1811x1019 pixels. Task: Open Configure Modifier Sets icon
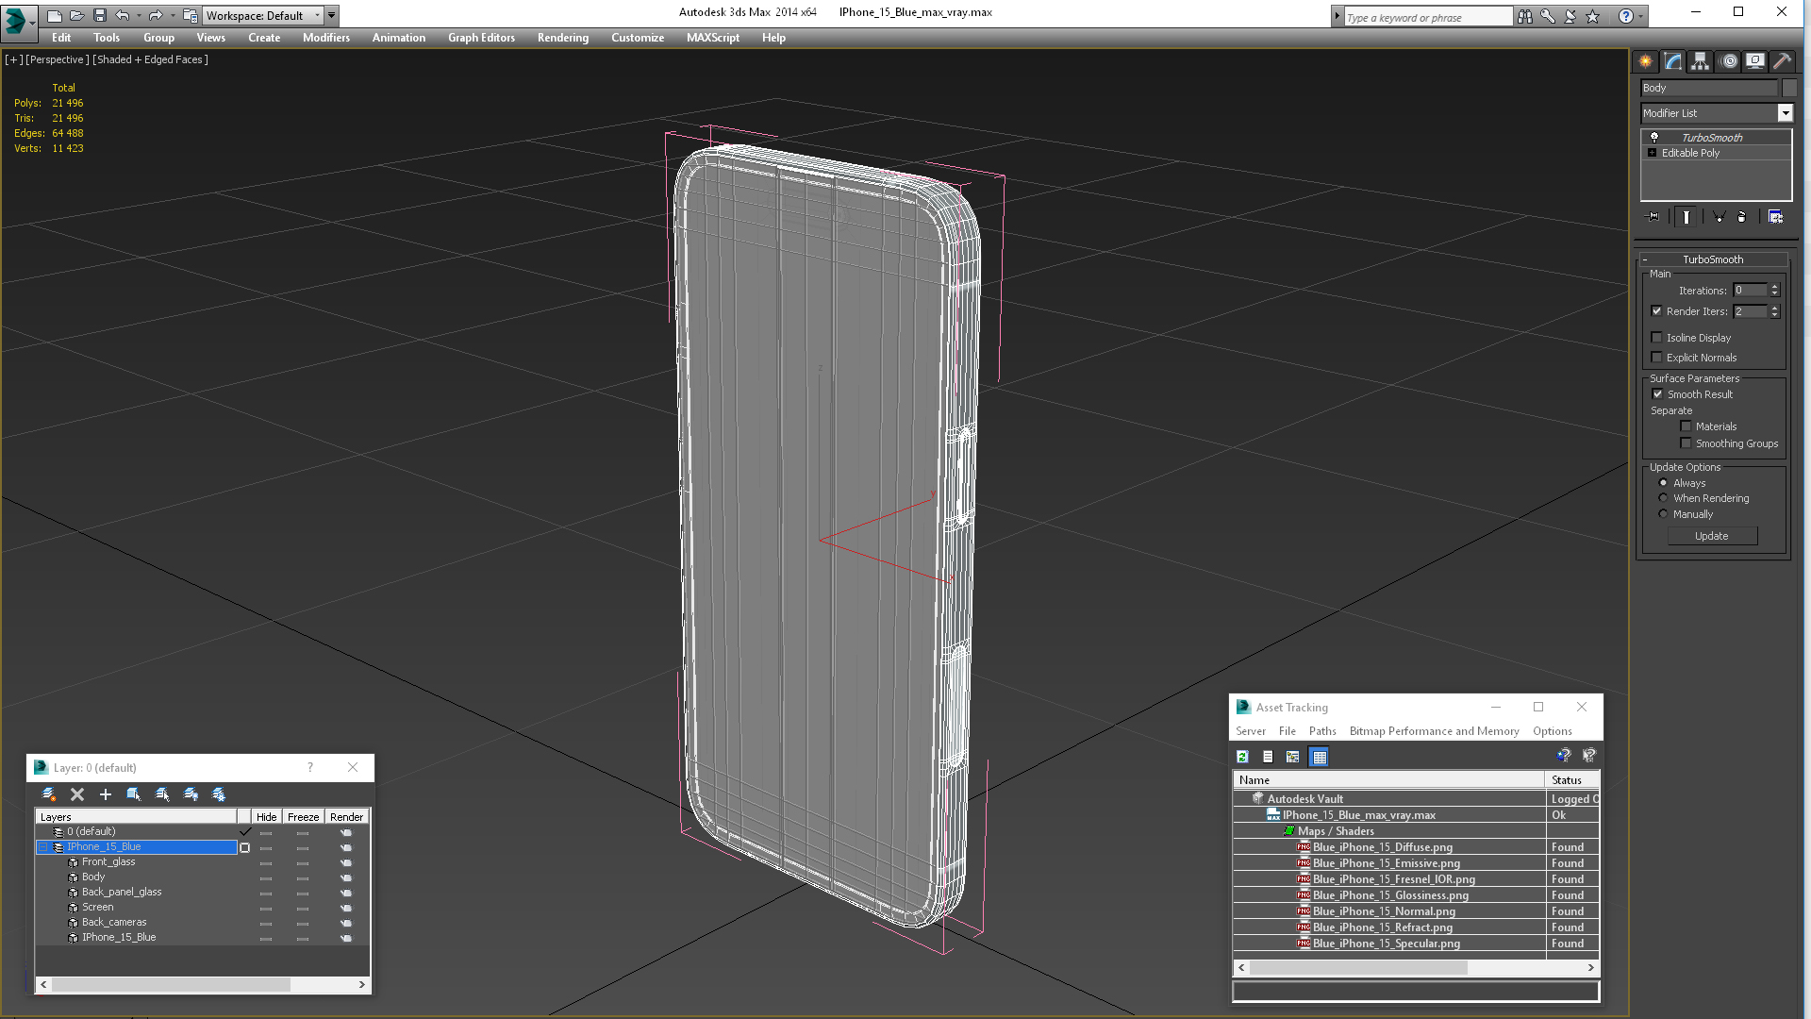pos(1775,217)
